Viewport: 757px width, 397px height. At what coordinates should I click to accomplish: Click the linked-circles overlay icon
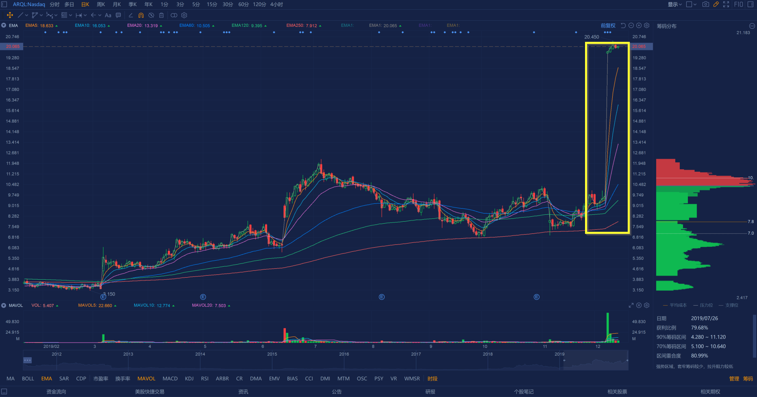pyautogui.click(x=174, y=15)
